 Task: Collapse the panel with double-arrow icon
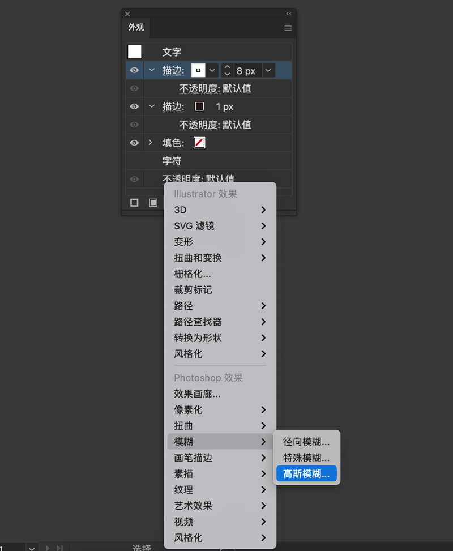coord(289,14)
